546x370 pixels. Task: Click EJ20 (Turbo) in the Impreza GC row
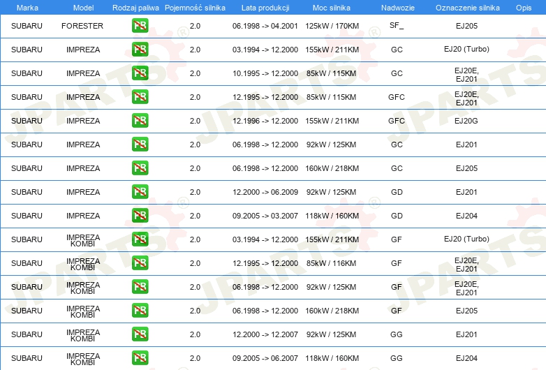(x=466, y=49)
